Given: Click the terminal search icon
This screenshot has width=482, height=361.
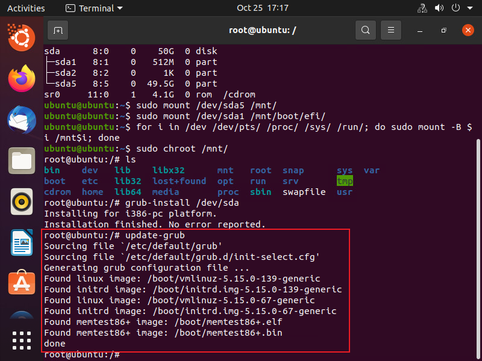Looking at the screenshot, I should pos(365,29).
